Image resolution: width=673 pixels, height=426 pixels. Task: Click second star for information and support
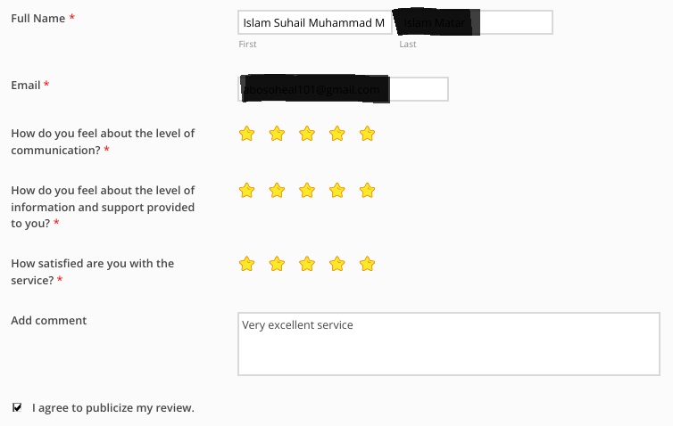coord(277,191)
